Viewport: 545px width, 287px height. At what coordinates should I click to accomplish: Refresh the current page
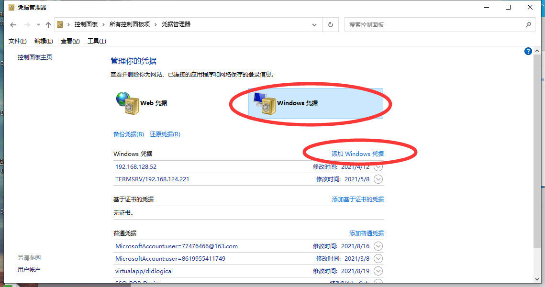coord(330,24)
